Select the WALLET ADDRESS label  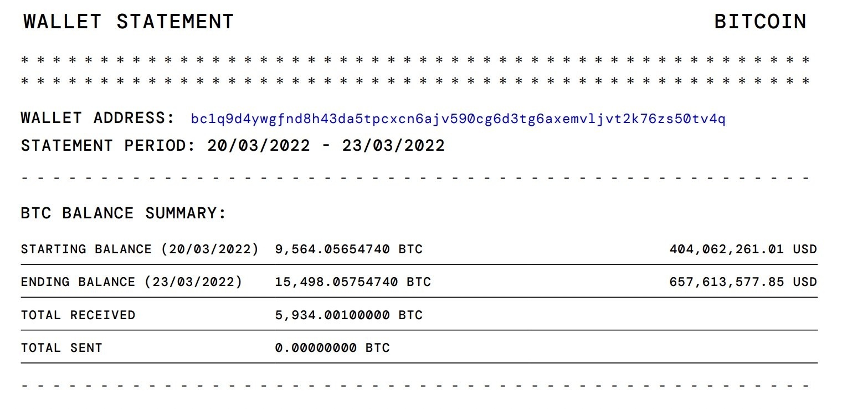[97, 118]
